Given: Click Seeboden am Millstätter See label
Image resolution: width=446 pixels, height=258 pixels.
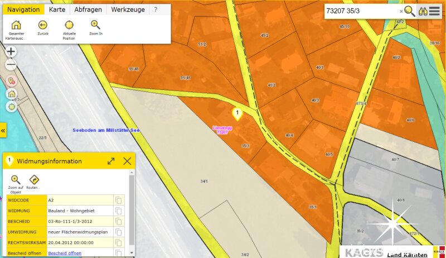Looking at the screenshot, I should click(x=106, y=130).
